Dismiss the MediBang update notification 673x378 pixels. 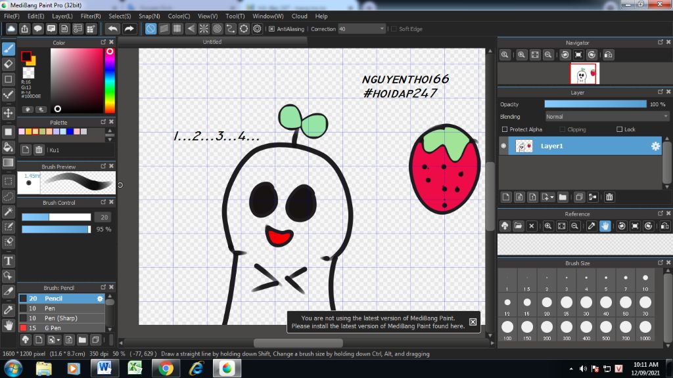pos(473,322)
